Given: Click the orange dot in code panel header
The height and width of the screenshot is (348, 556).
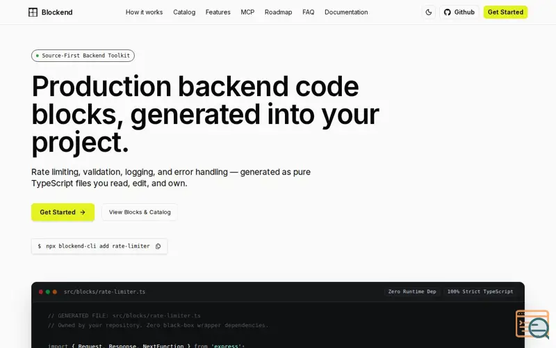Looking at the screenshot, I should point(55,292).
